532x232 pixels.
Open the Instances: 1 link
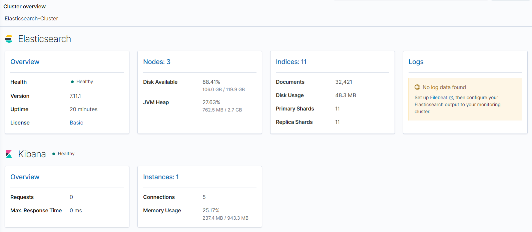pyautogui.click(x=161, y=177)
